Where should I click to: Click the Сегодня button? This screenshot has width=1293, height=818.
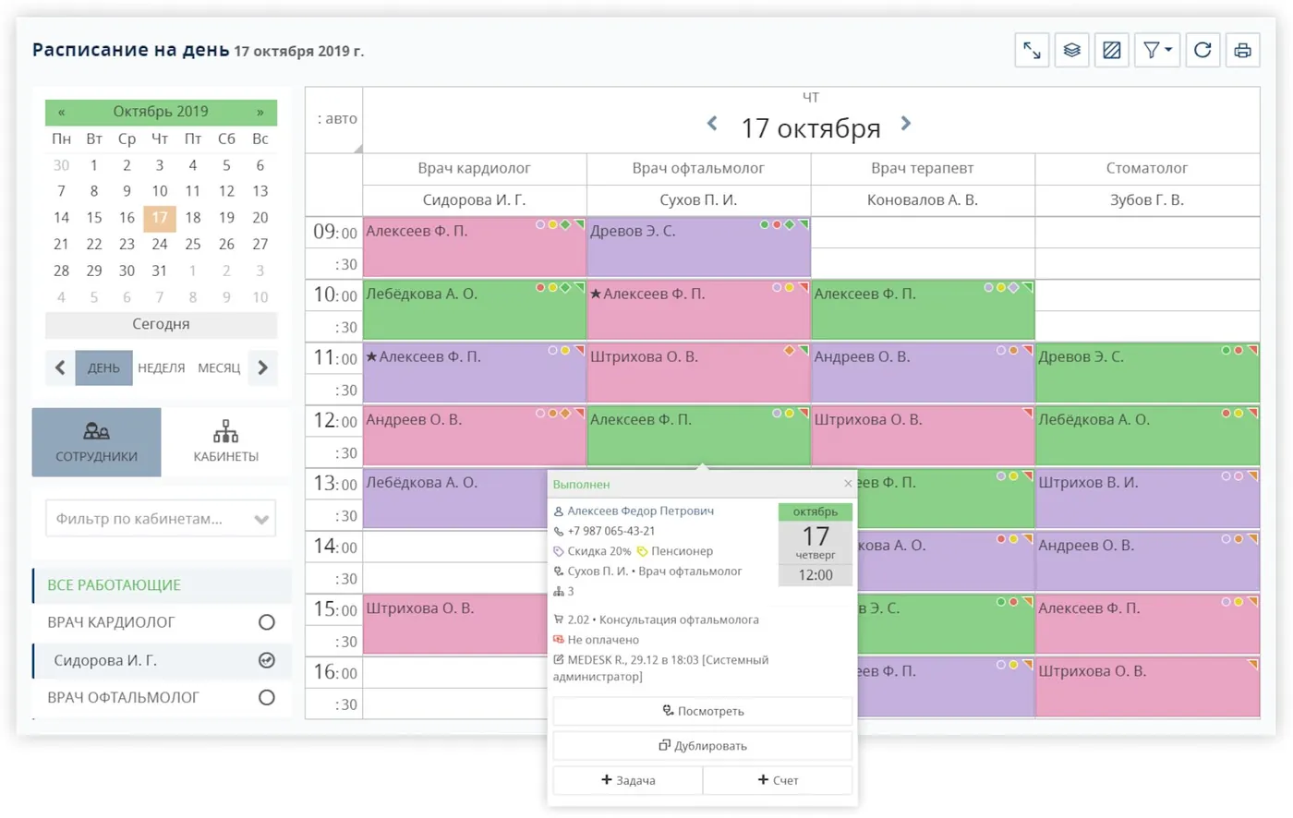(161, 324)
